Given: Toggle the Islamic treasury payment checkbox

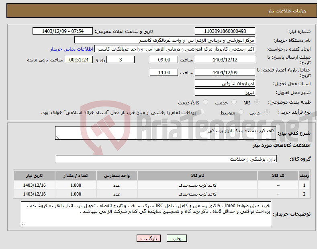Looking at the screenshot, I should (x=201, y=112).
